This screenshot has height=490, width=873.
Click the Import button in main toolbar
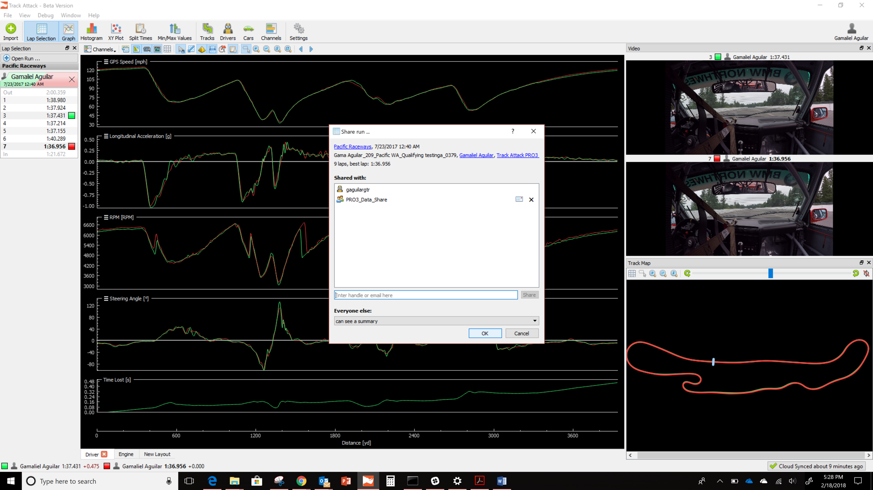[10, 32]
